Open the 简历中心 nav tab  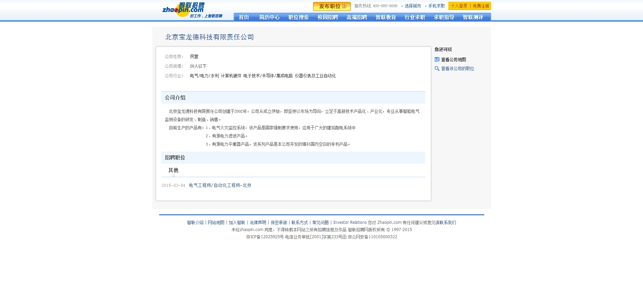[269, 17]
